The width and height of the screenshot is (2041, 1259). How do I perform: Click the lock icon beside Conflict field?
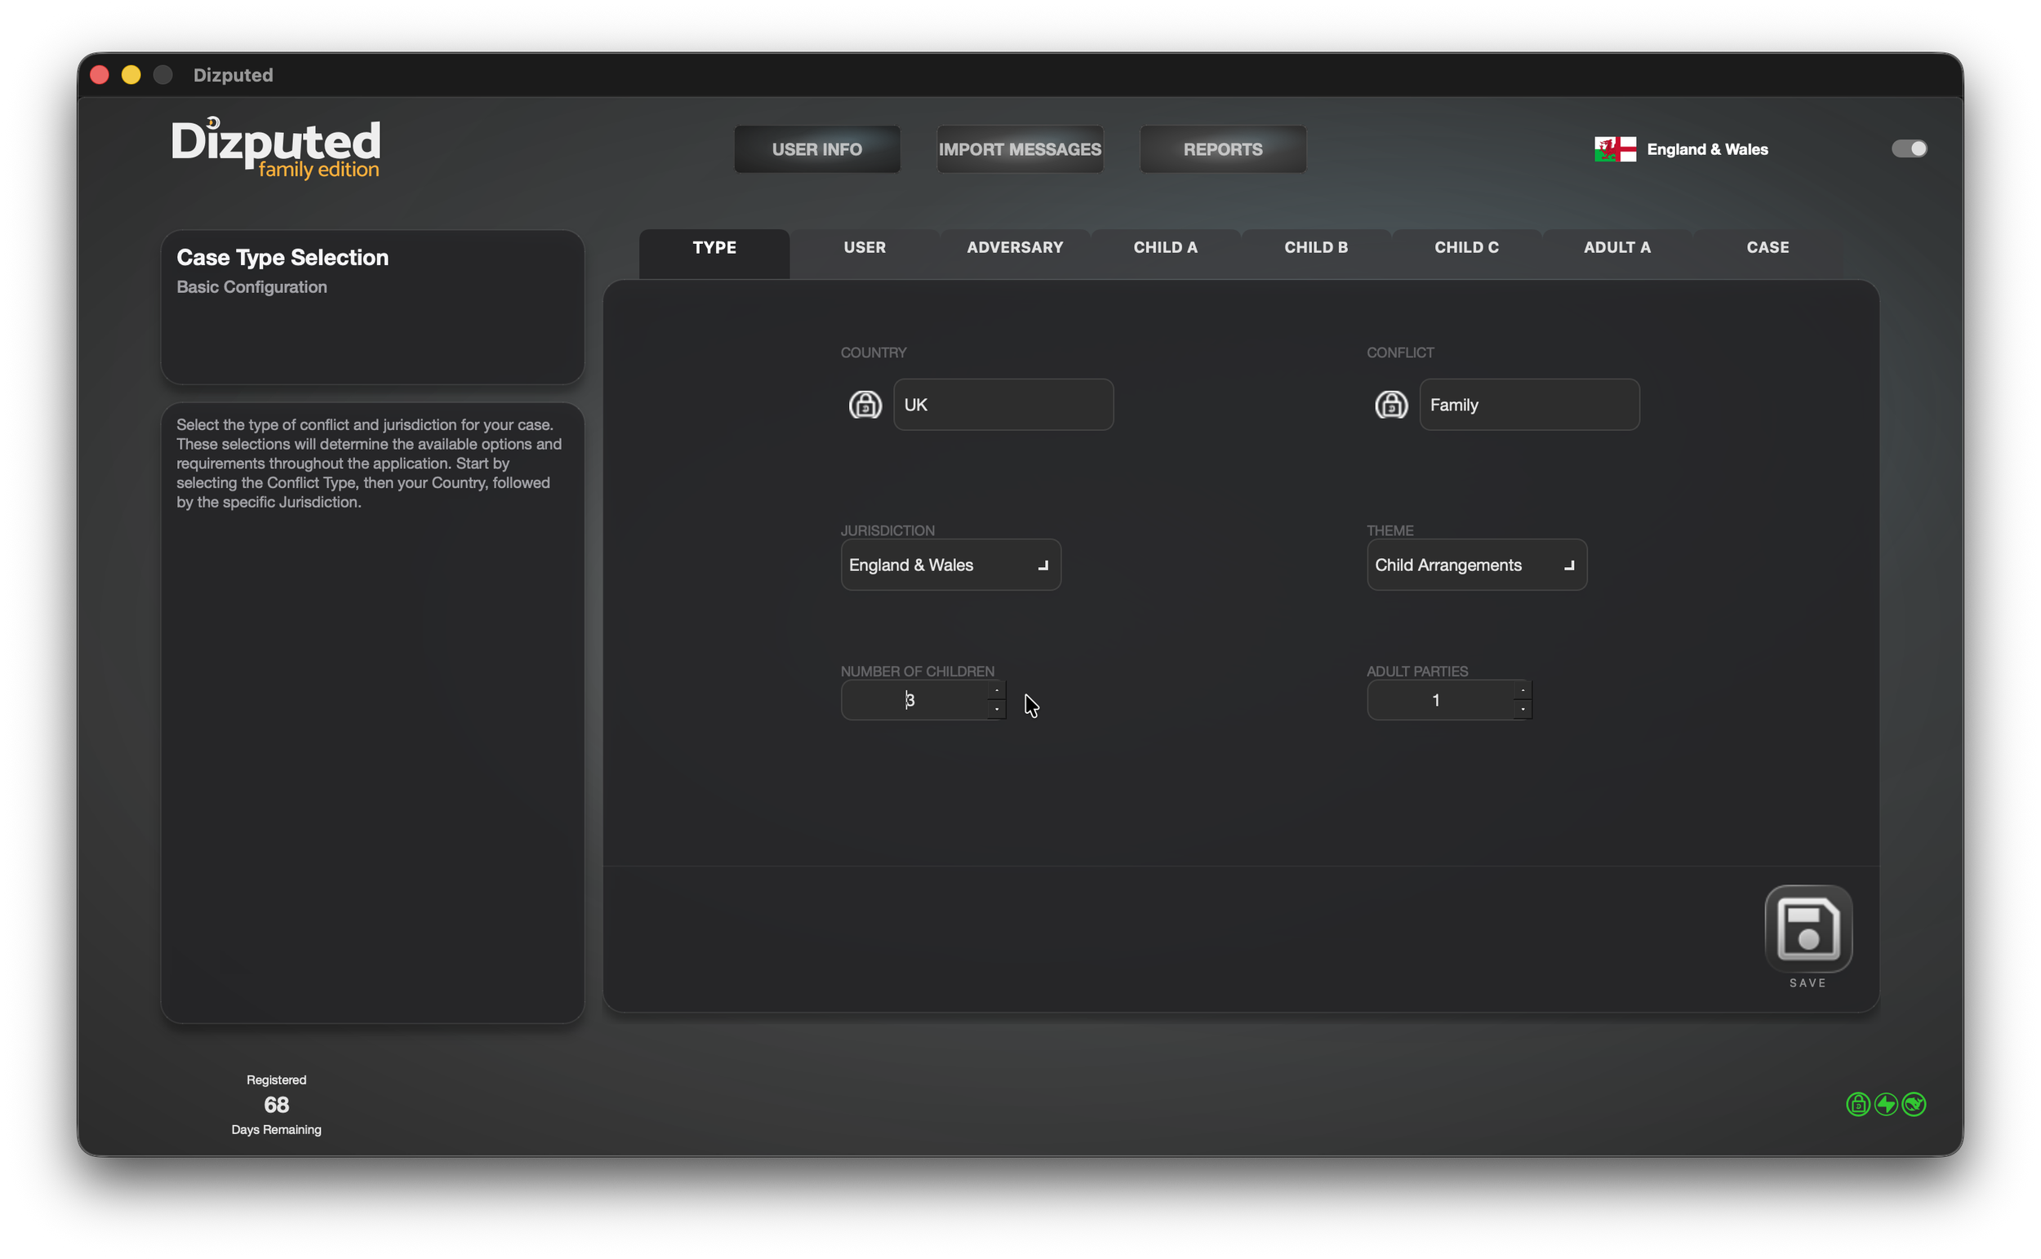1390,406
